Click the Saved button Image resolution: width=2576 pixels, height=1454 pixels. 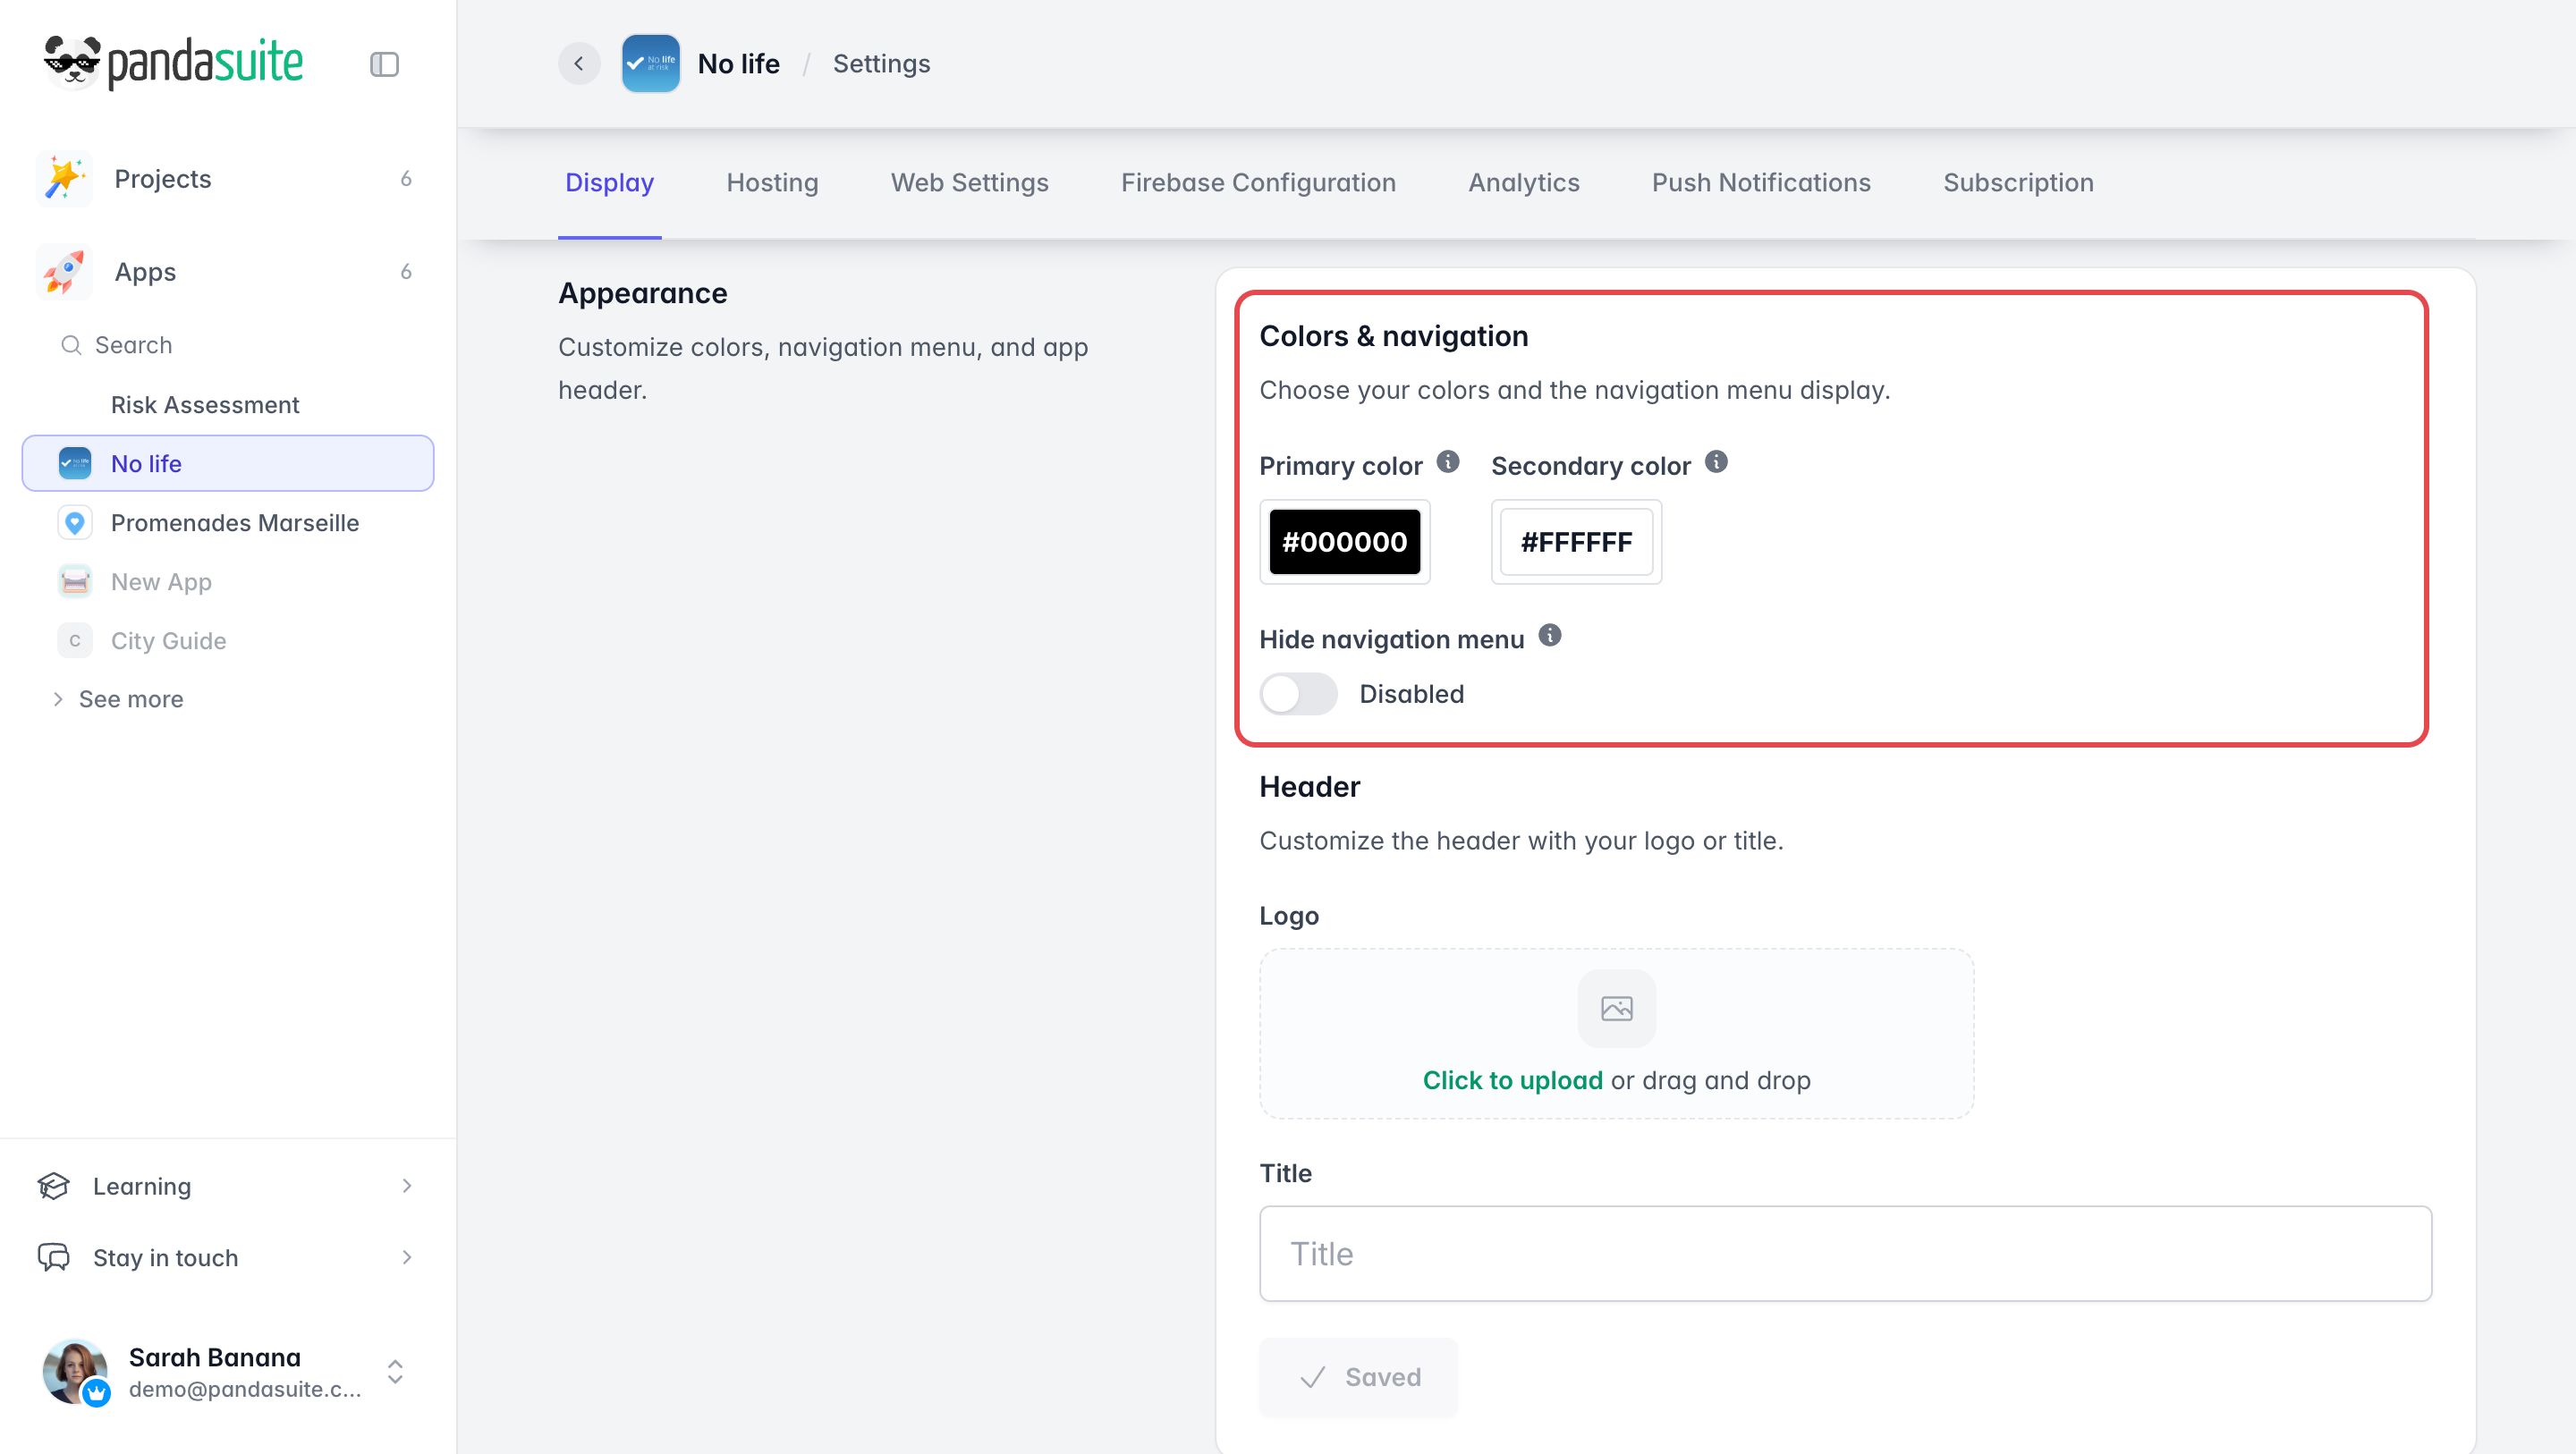click(1358, 1377)
